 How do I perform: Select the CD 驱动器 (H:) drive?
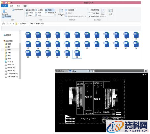point(11,74)
